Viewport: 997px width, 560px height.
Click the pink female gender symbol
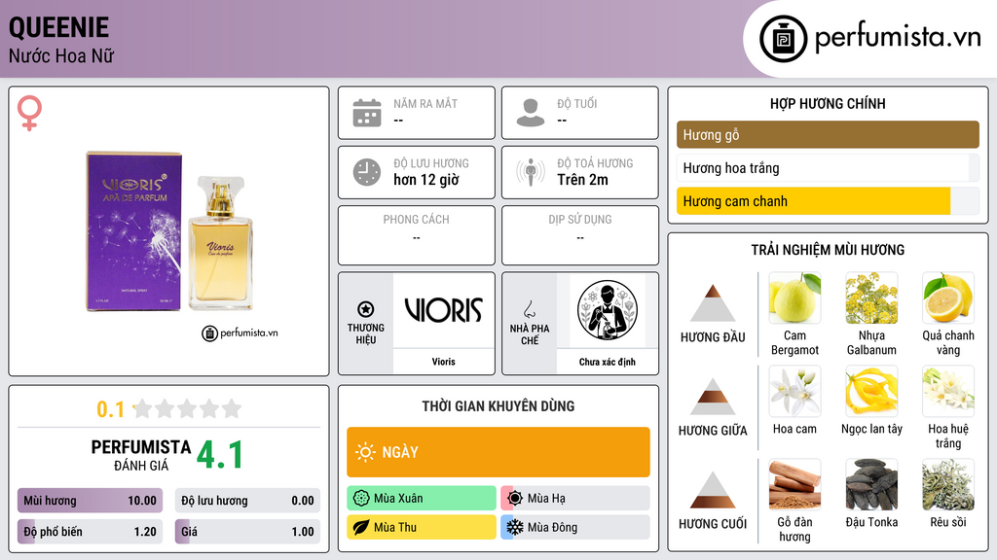29,113
